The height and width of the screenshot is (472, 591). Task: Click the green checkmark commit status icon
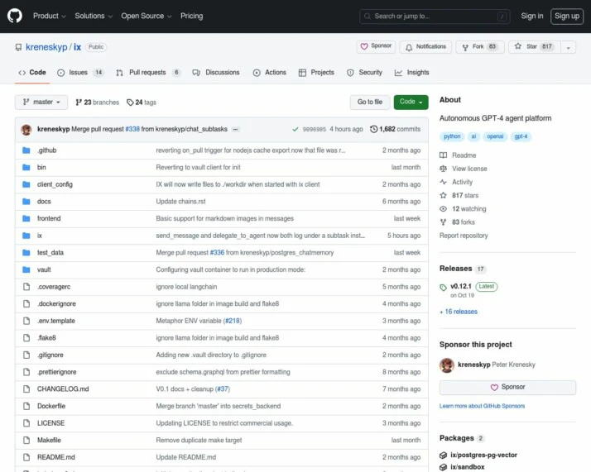point(295,129)
